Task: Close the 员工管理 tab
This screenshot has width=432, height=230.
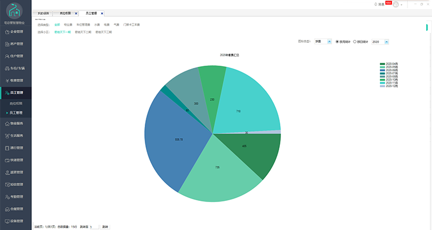Action: click(x=103, y=13)
